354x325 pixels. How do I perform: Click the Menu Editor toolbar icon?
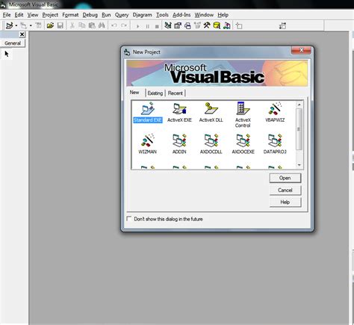(x=38, y=25)
